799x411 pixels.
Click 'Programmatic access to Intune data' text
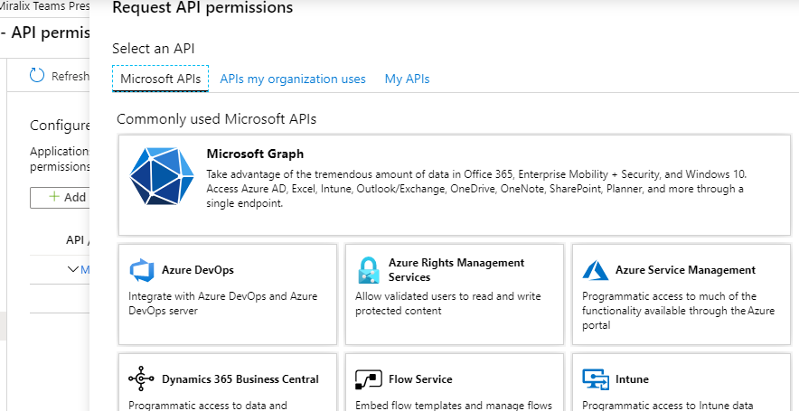pyautogui.click(x=668, y=406)
